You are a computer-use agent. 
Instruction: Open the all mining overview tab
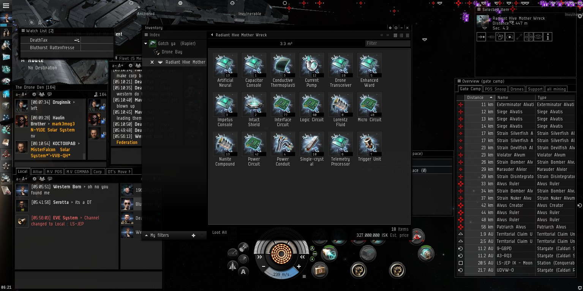[556, 89]
